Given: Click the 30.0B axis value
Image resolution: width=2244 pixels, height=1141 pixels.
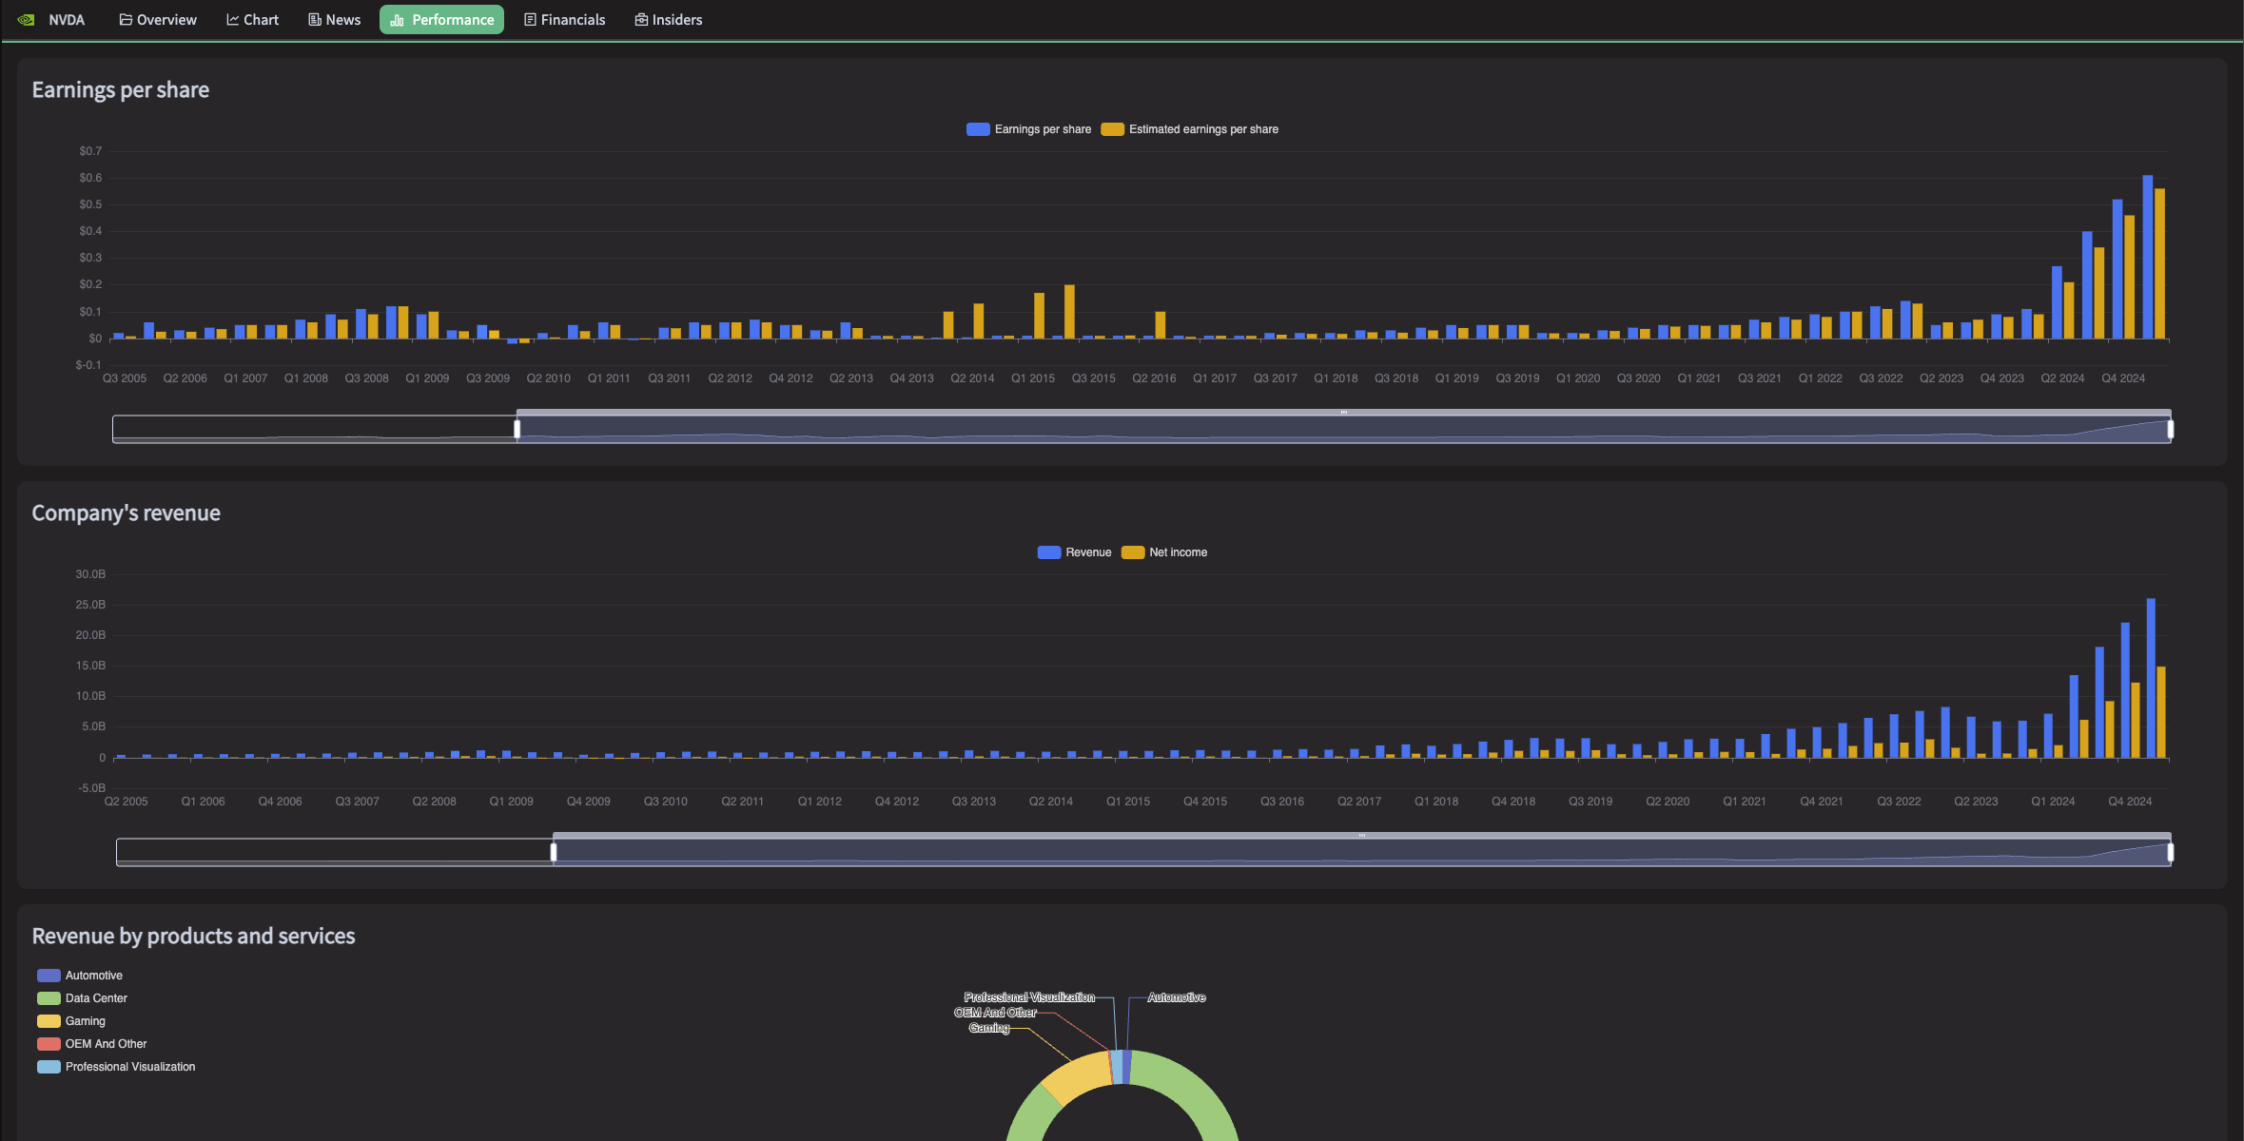Looking at the screenshot, I should (90, 574).
